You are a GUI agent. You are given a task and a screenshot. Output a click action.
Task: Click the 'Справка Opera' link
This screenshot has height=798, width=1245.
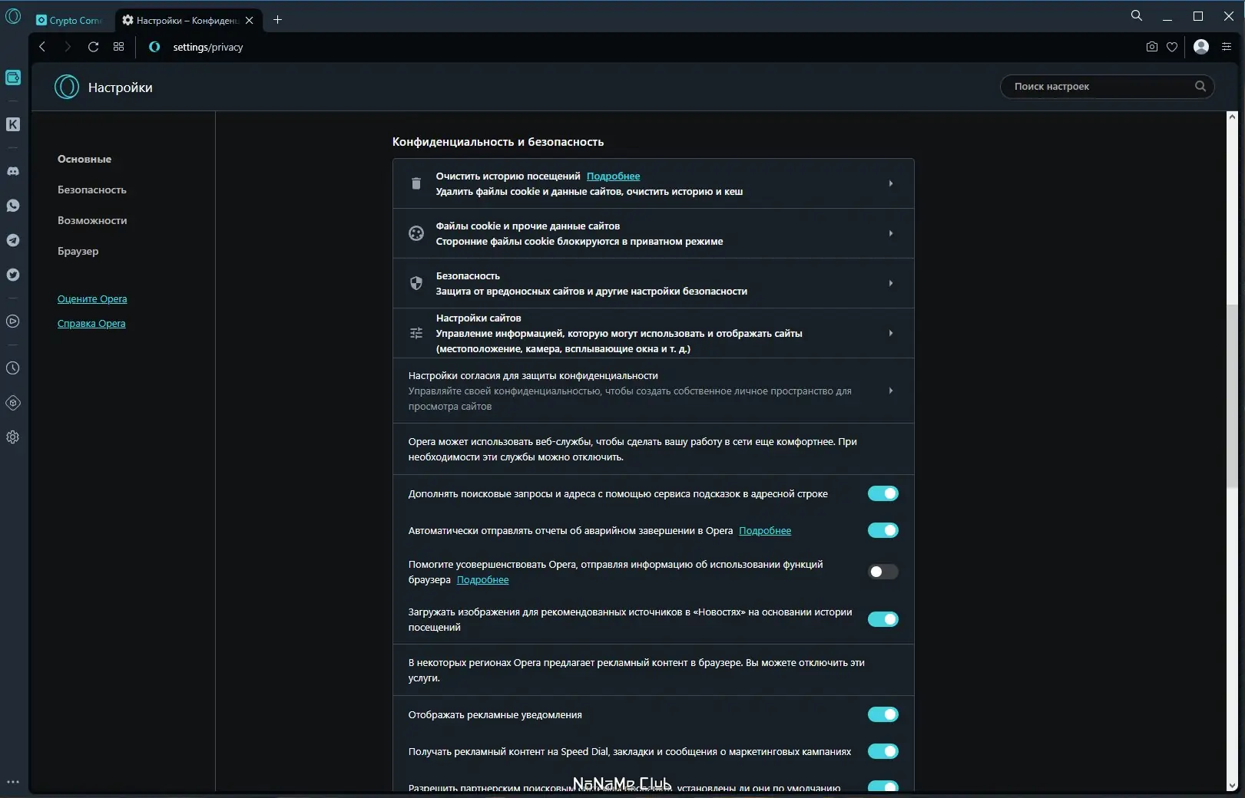pyautogui.click(x=91, y=324)
